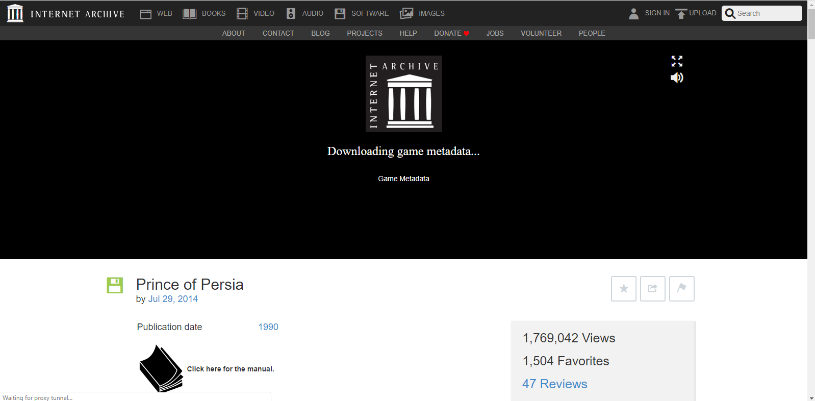Open the Books section icon

[190, 14]
